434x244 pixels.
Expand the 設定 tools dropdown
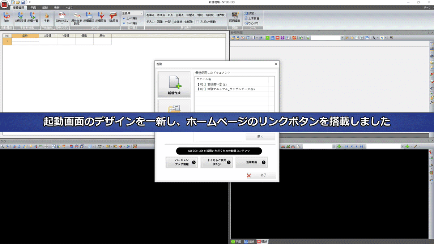click(x=250, y=13)
